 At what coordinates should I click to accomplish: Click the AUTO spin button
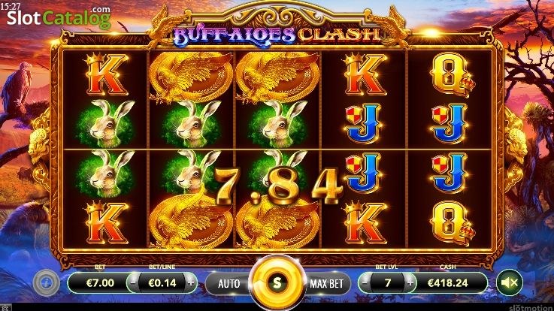pyautogui.click(x=229, y=283)
